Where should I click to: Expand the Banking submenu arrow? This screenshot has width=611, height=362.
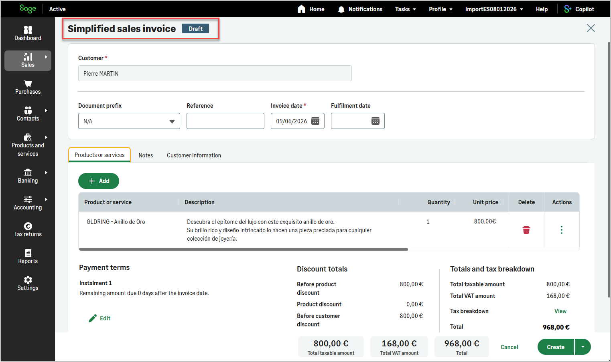tap(46, 173)
